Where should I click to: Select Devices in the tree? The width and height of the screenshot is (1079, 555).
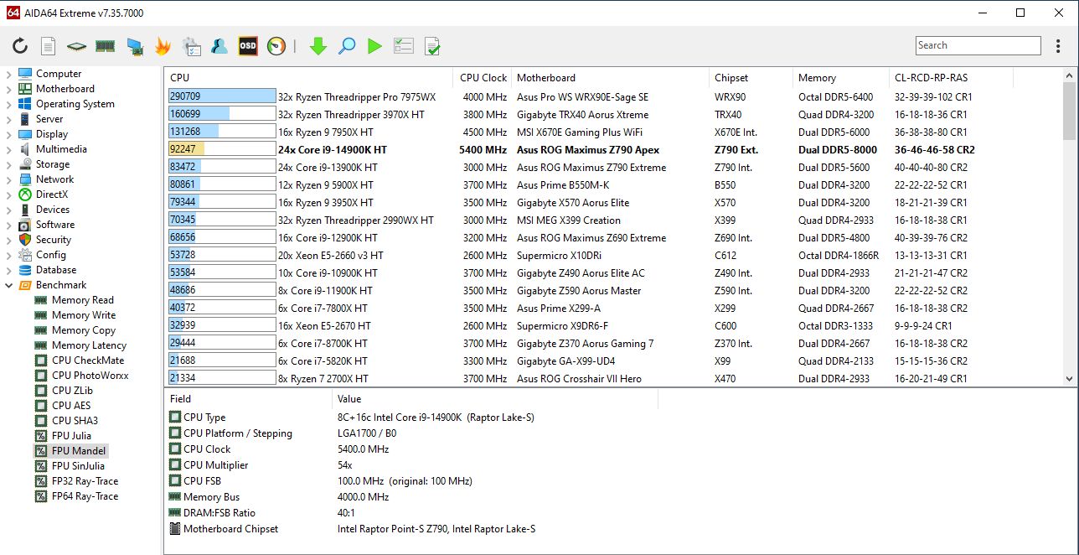pyautogui.click(x=53, y=210)
